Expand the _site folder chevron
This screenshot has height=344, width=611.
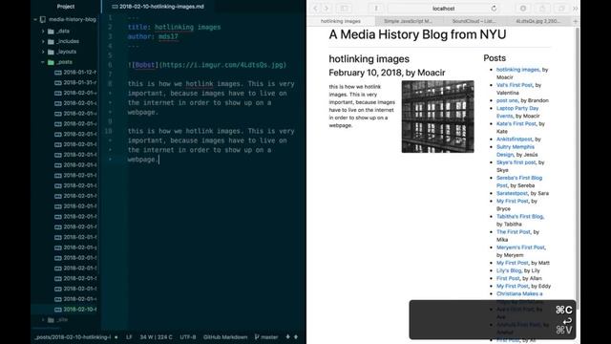click(x=43, y=320)
